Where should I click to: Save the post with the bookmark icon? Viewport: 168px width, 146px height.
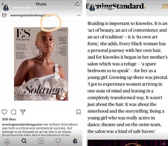point(78,112)
